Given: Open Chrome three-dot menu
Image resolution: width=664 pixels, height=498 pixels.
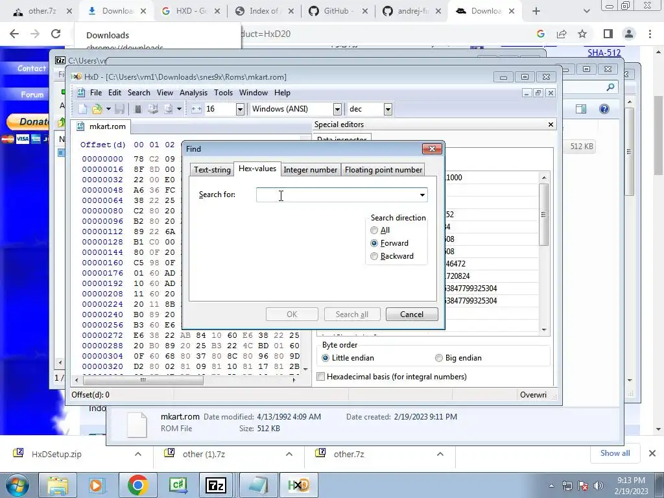Looking at the screenshot, I should coord(650,34).
